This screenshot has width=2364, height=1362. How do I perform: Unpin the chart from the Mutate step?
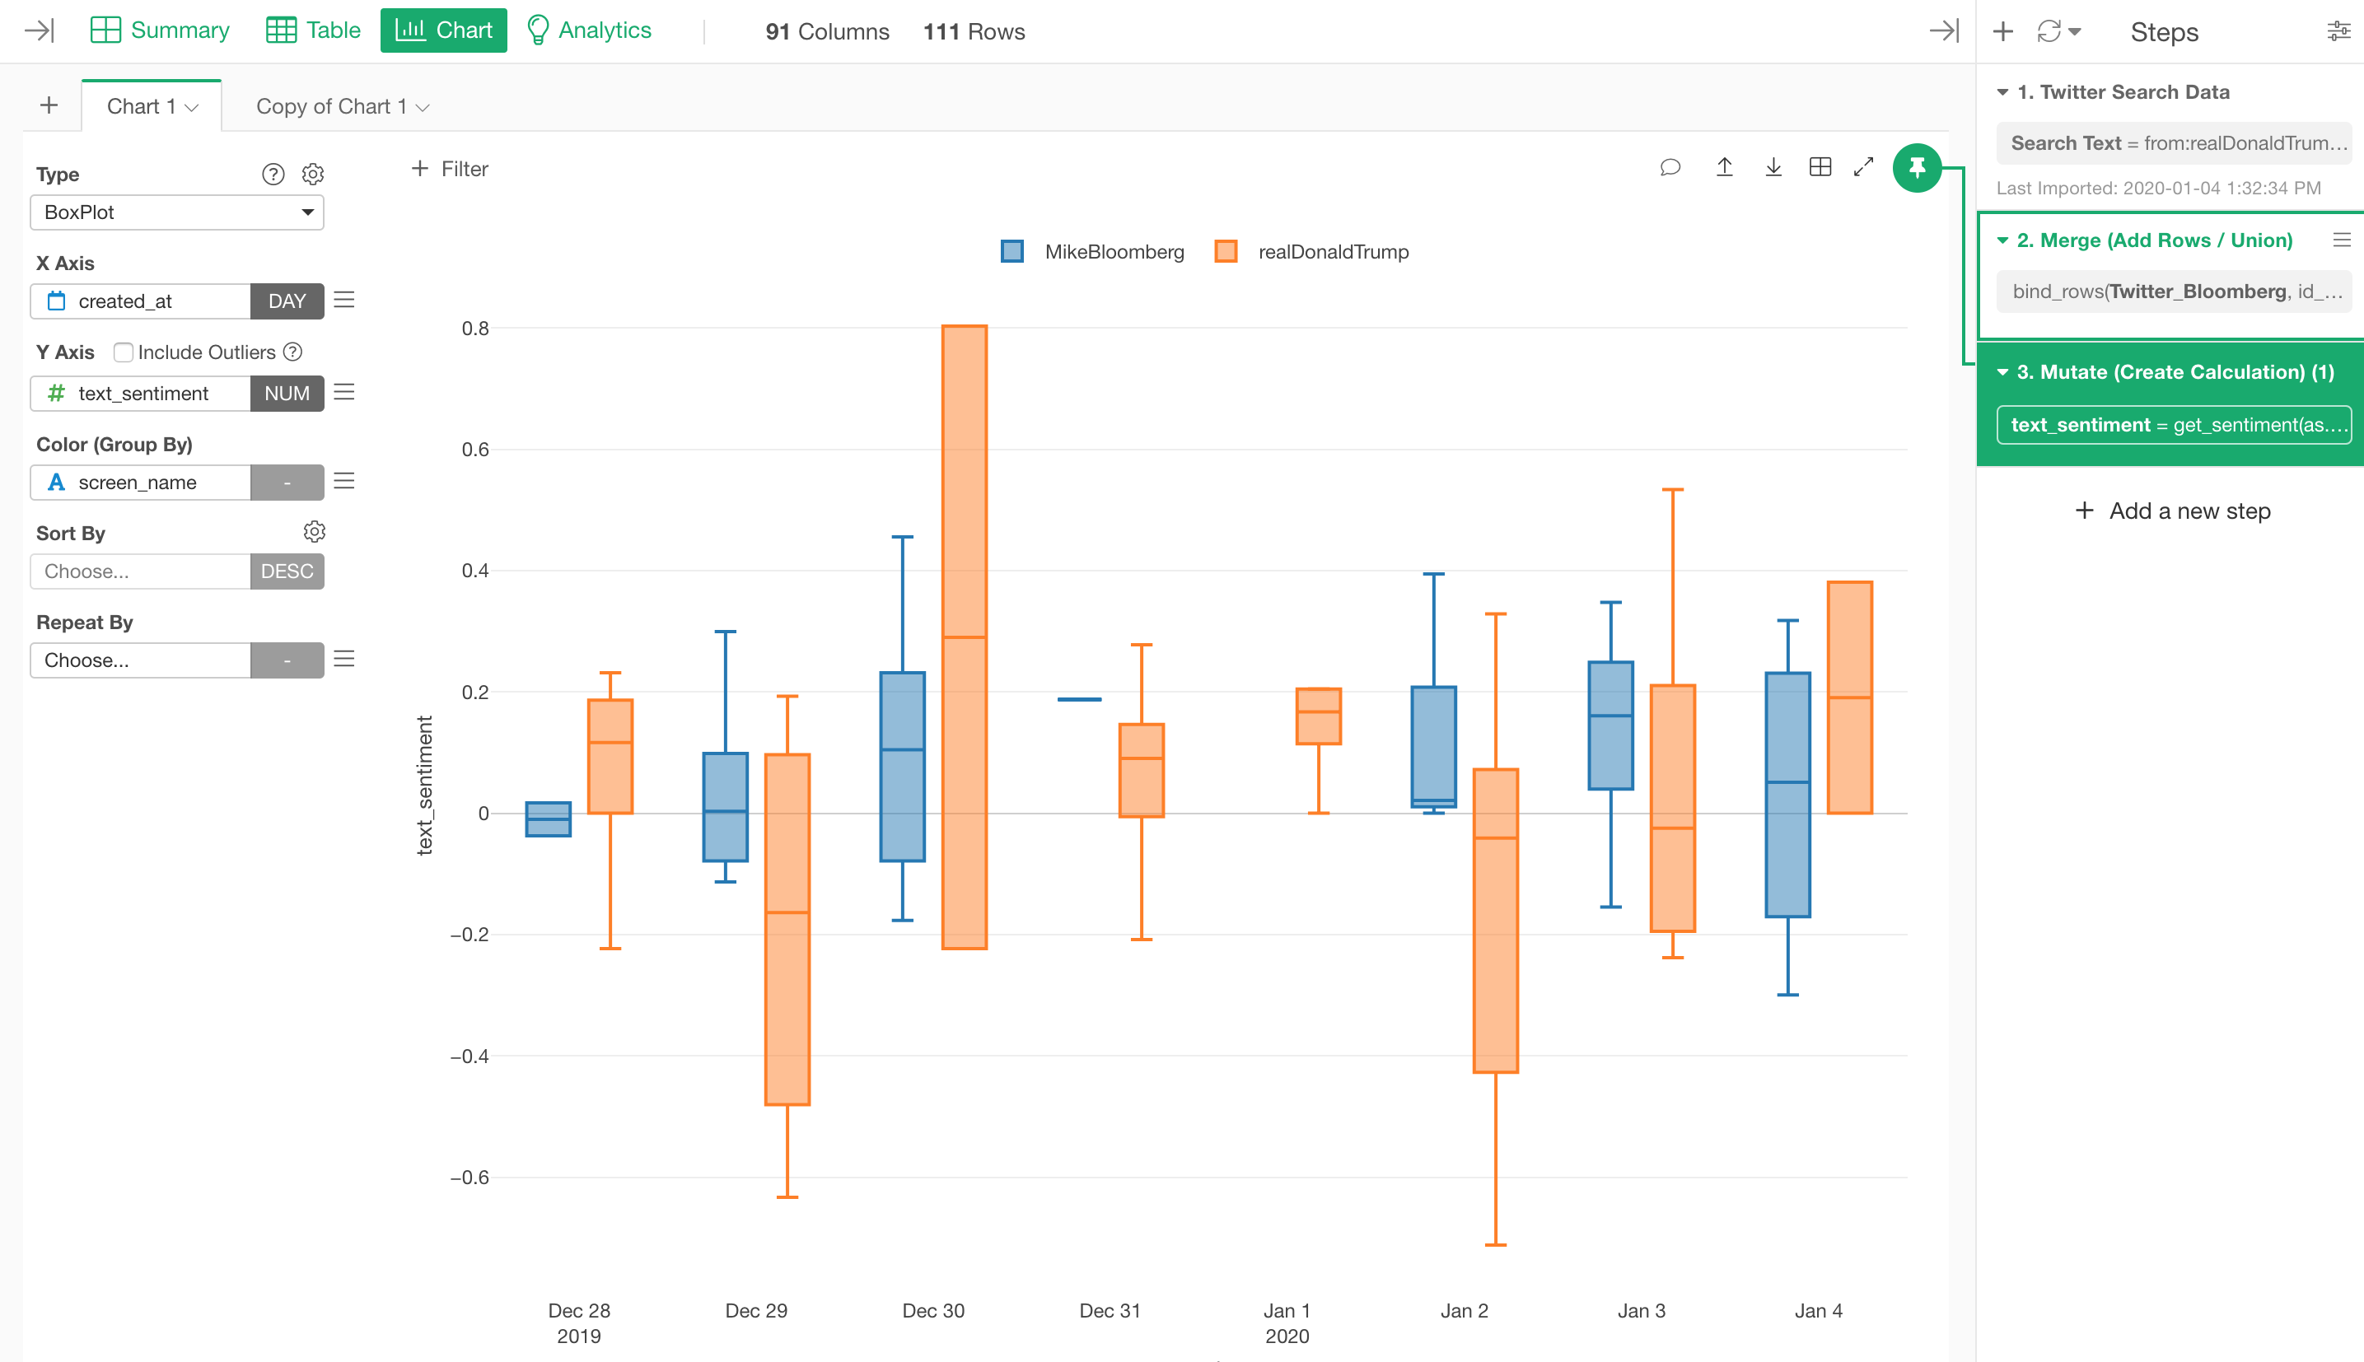pos(1918,170)
